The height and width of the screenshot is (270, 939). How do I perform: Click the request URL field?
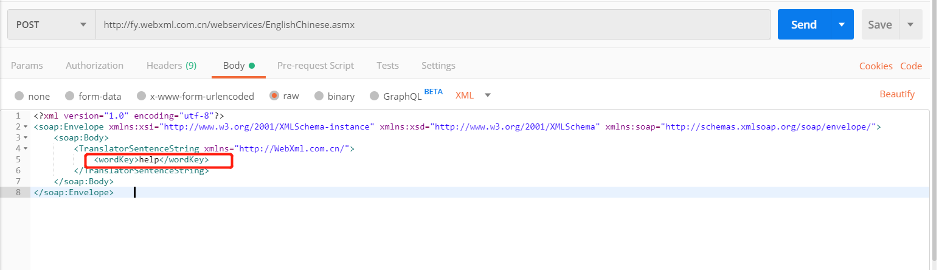432,25
